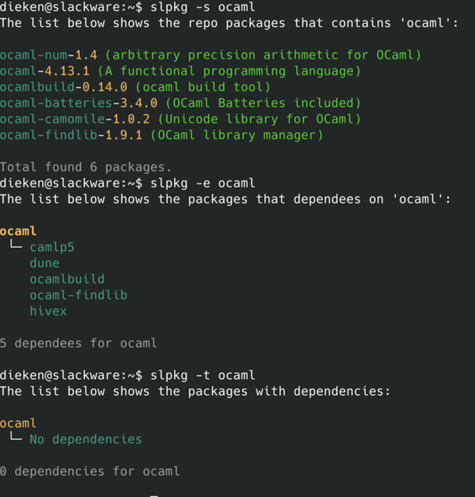Click hivex in the dependees list
The width and height of the screenshot is (475, 497).
click(x=48, y=311)
